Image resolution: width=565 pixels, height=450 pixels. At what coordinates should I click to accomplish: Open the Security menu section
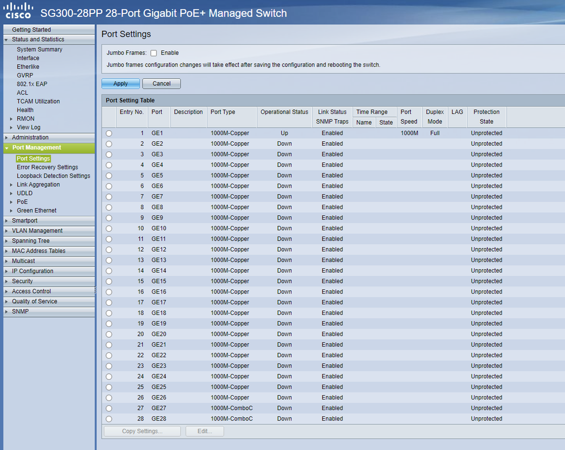tap(22, 281)
